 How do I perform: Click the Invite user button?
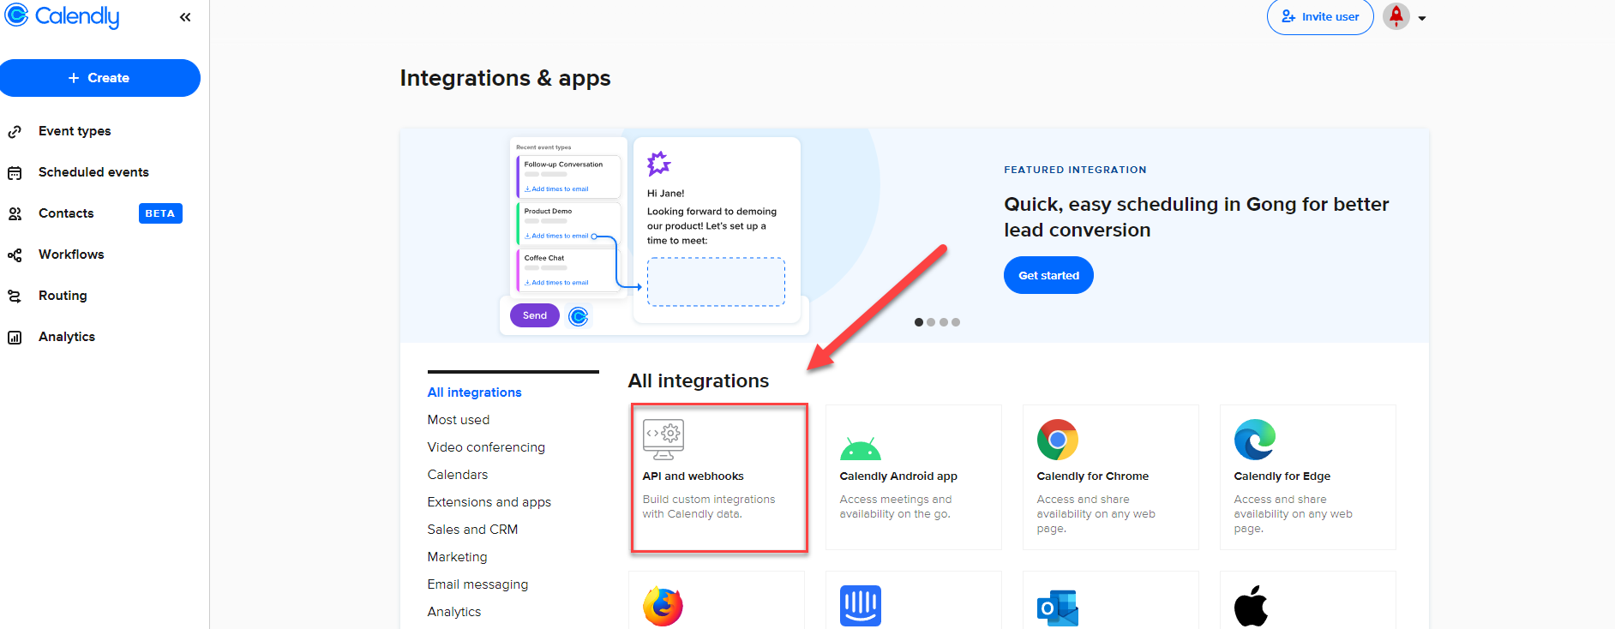click(x=1320, y=17)
